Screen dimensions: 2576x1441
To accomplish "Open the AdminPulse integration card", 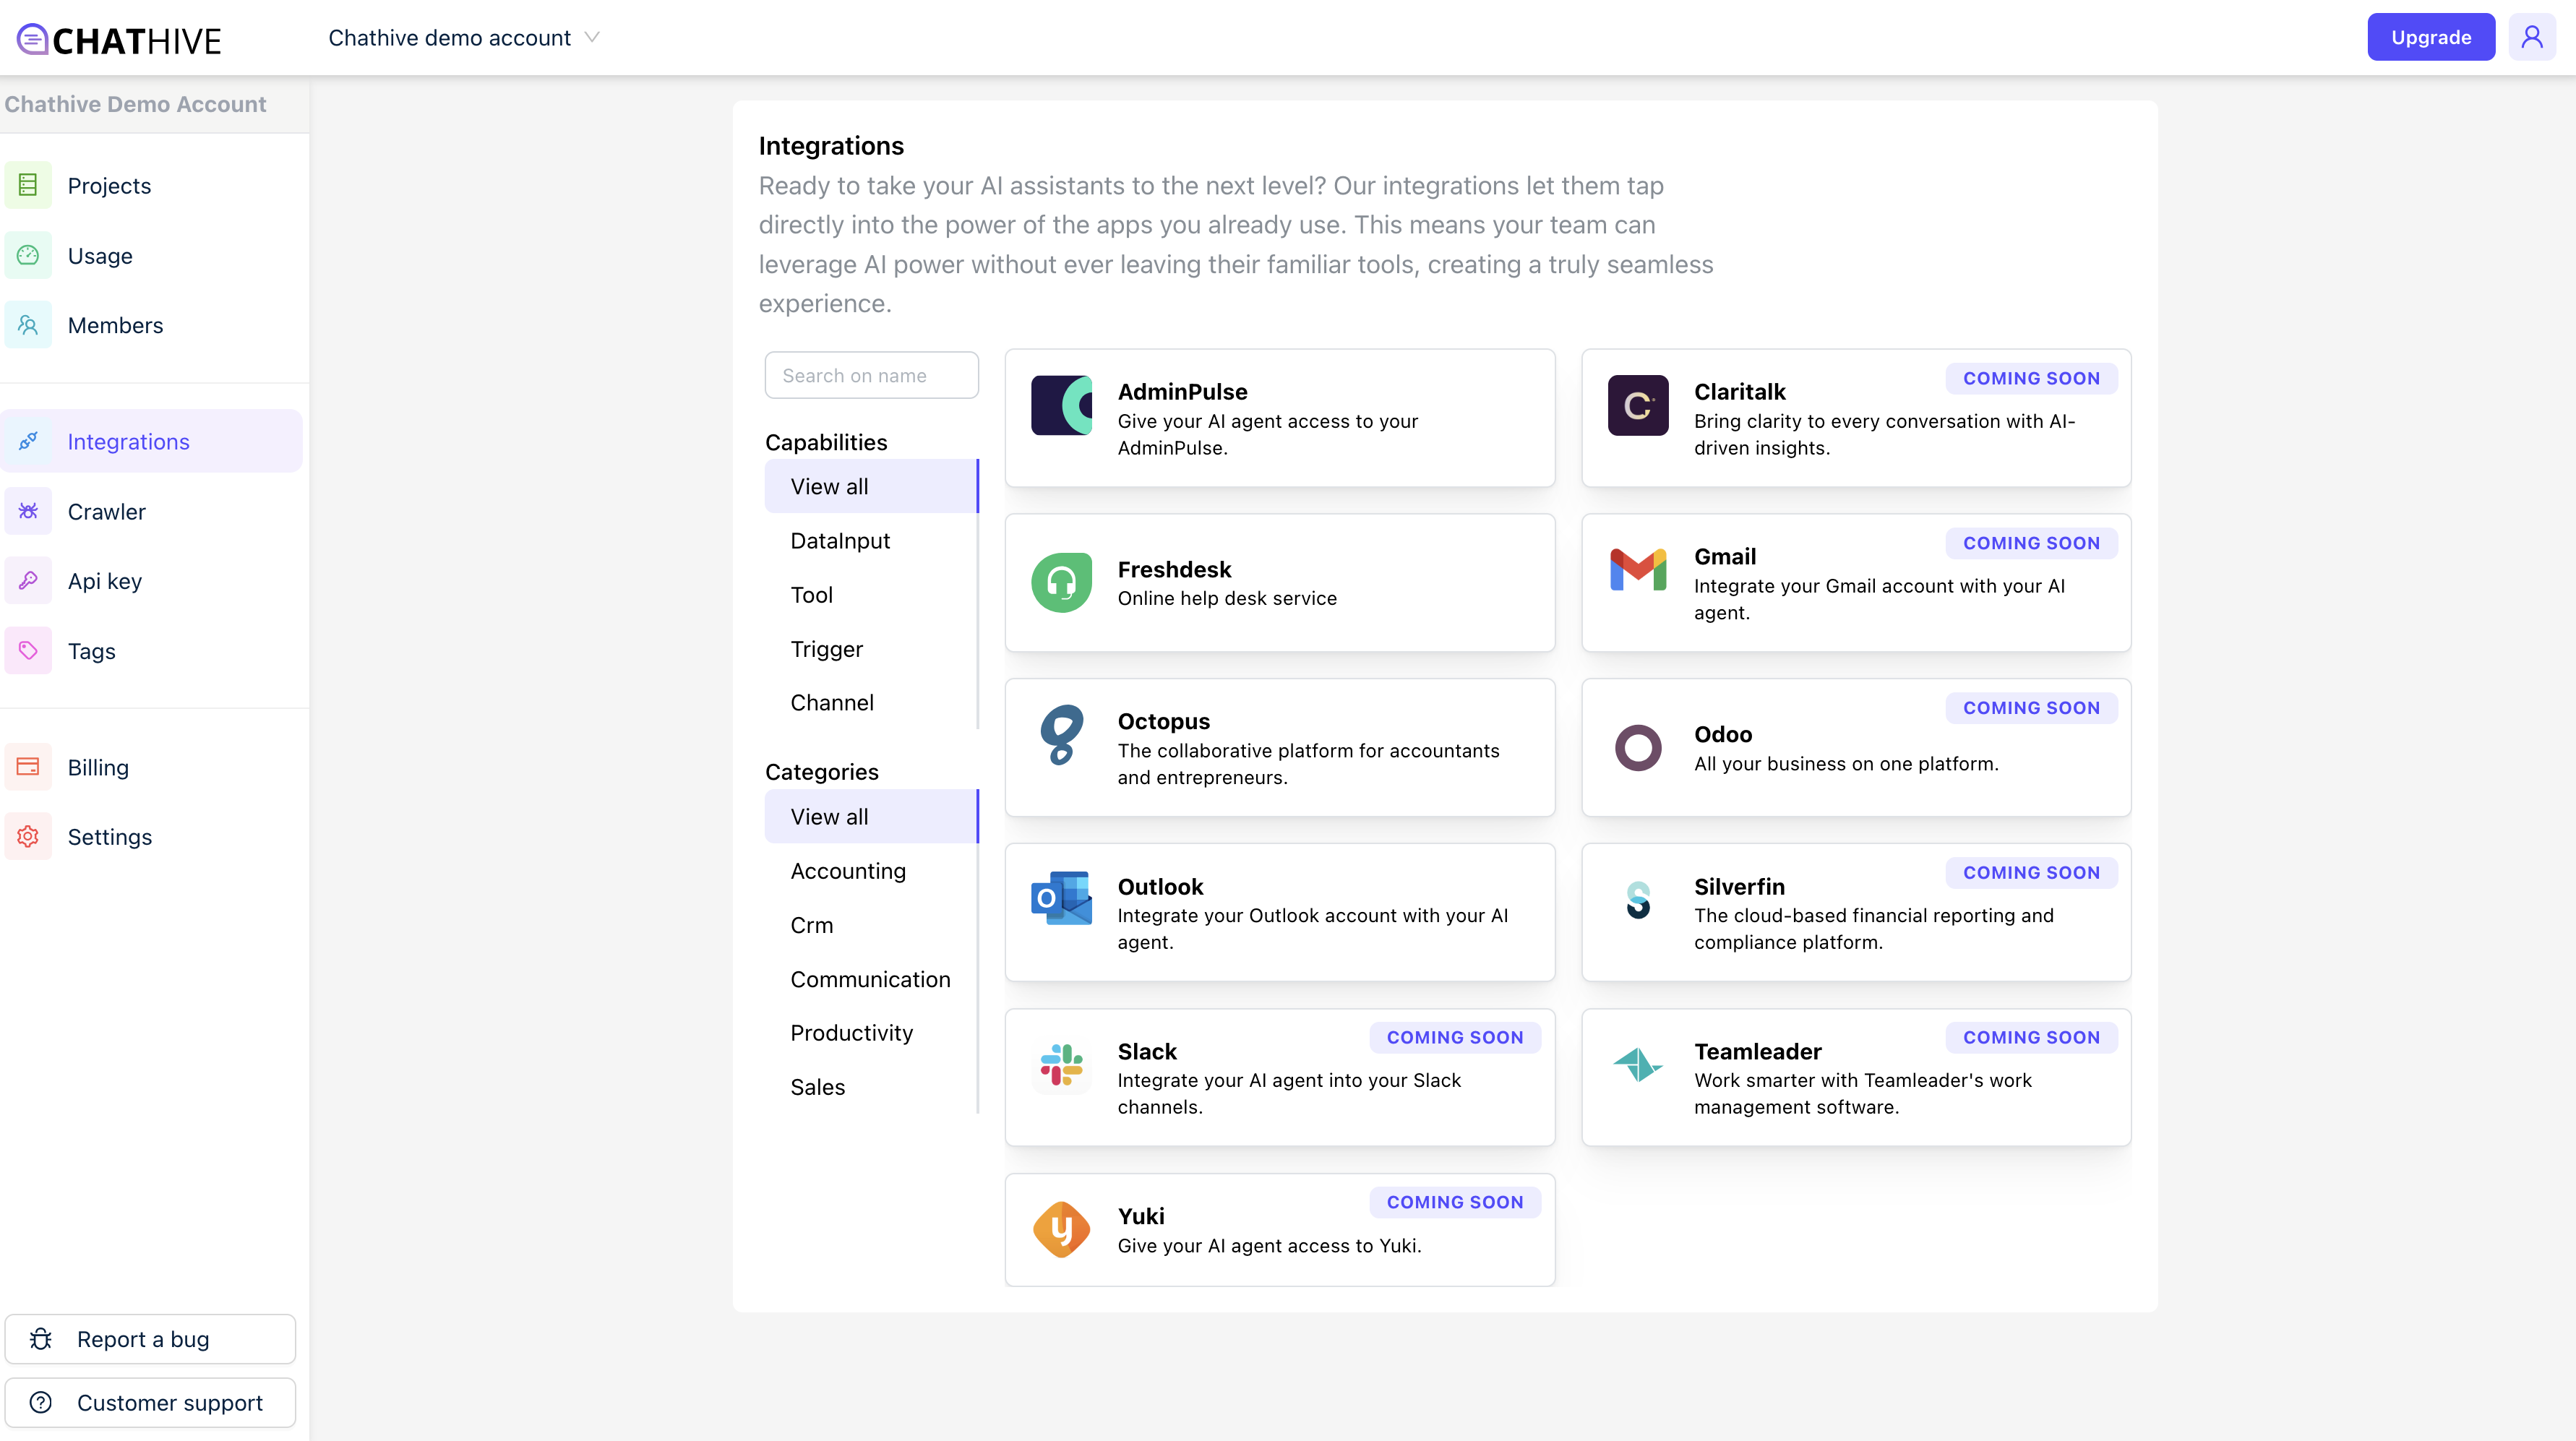I will [x=1279, y=418].
